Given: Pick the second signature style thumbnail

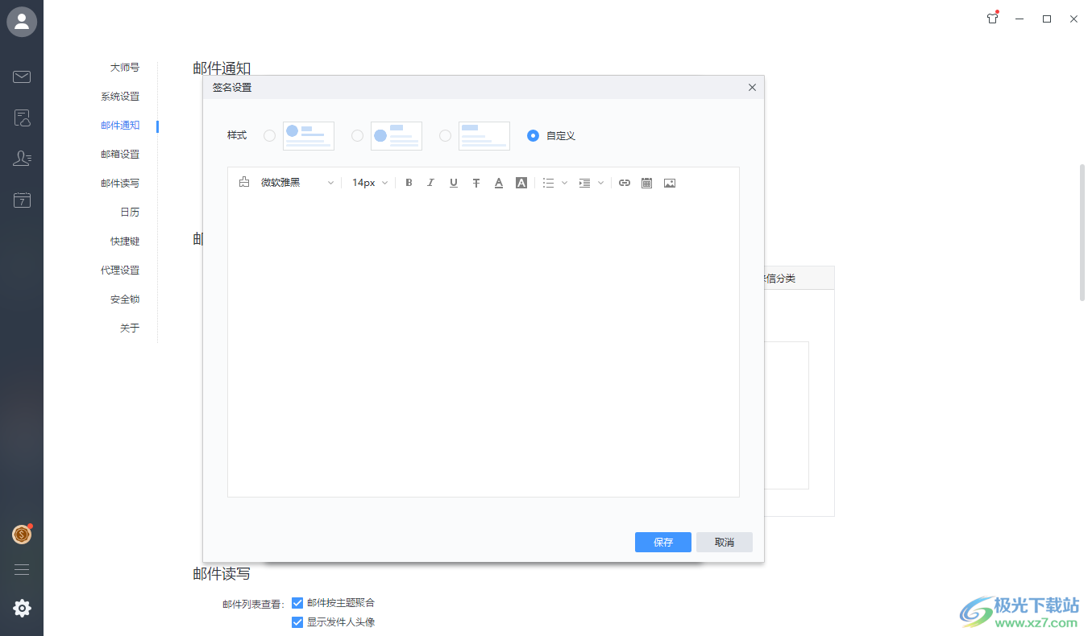Looking at the screenshot, I should pos(397,136).
